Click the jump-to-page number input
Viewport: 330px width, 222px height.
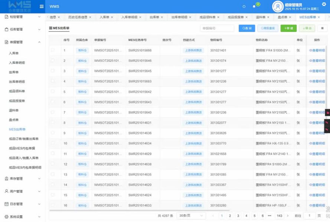click(x=309, y=215)
